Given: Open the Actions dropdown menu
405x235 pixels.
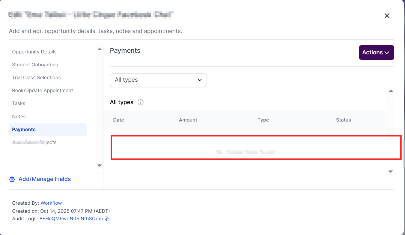Looking at the screenshot, I should point(376,53).
